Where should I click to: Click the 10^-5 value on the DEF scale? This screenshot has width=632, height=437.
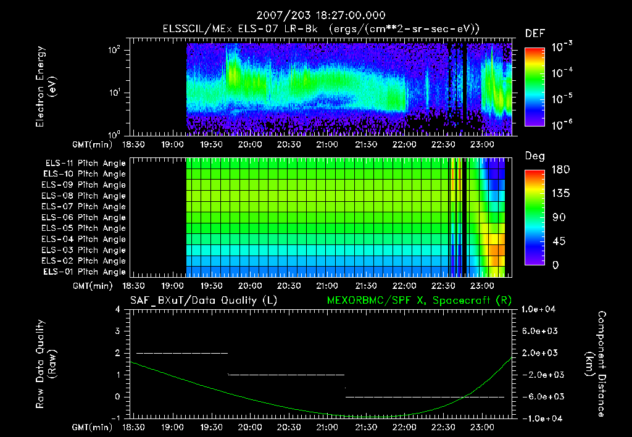pyautogui.click(x=562, y=99)
